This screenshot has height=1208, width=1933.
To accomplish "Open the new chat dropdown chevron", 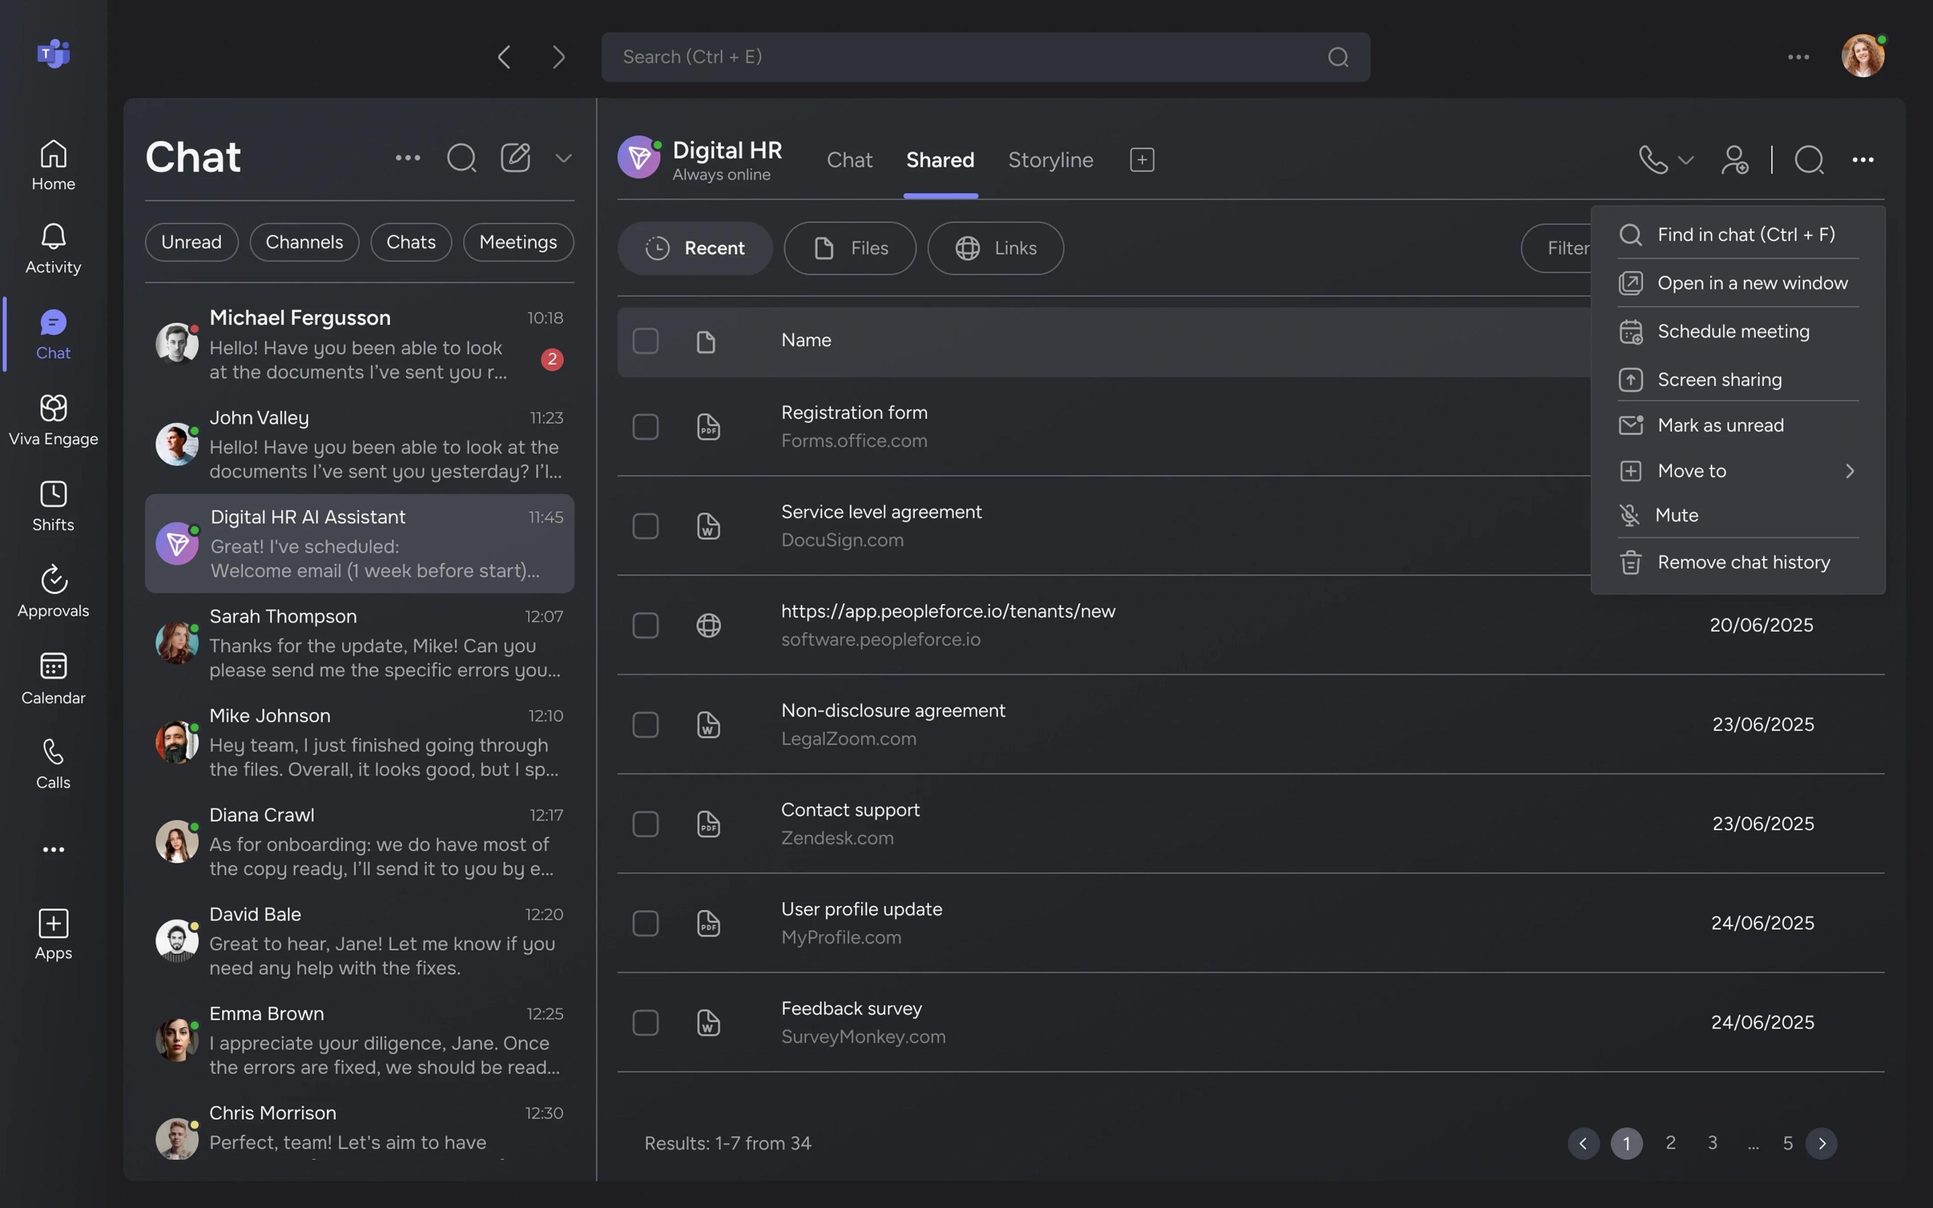I will [563, 158].
